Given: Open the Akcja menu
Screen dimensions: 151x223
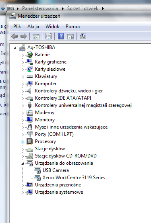Looking at the screenshot, I should 33,27.
